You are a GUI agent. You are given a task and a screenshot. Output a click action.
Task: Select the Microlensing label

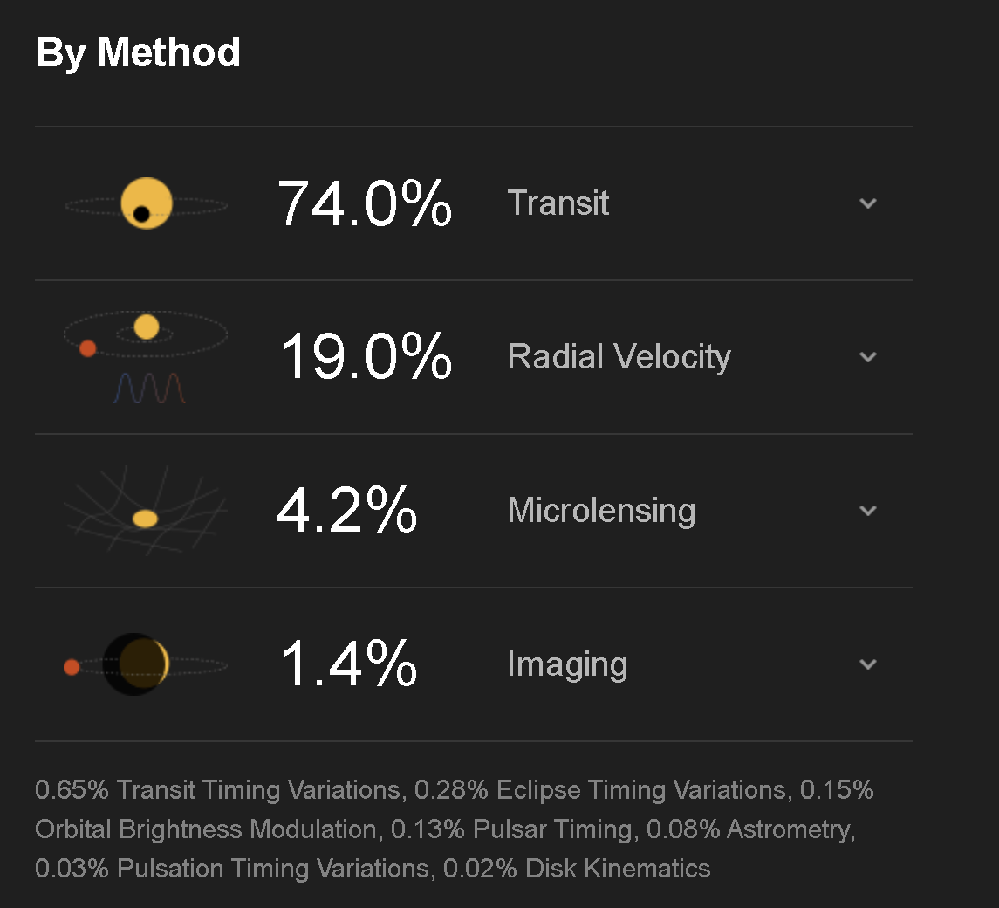(601, 511)
